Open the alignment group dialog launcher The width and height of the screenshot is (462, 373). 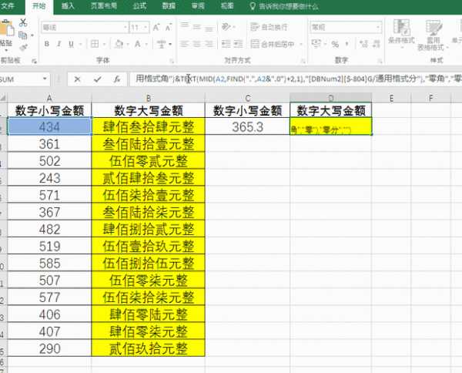coord(303,61)
